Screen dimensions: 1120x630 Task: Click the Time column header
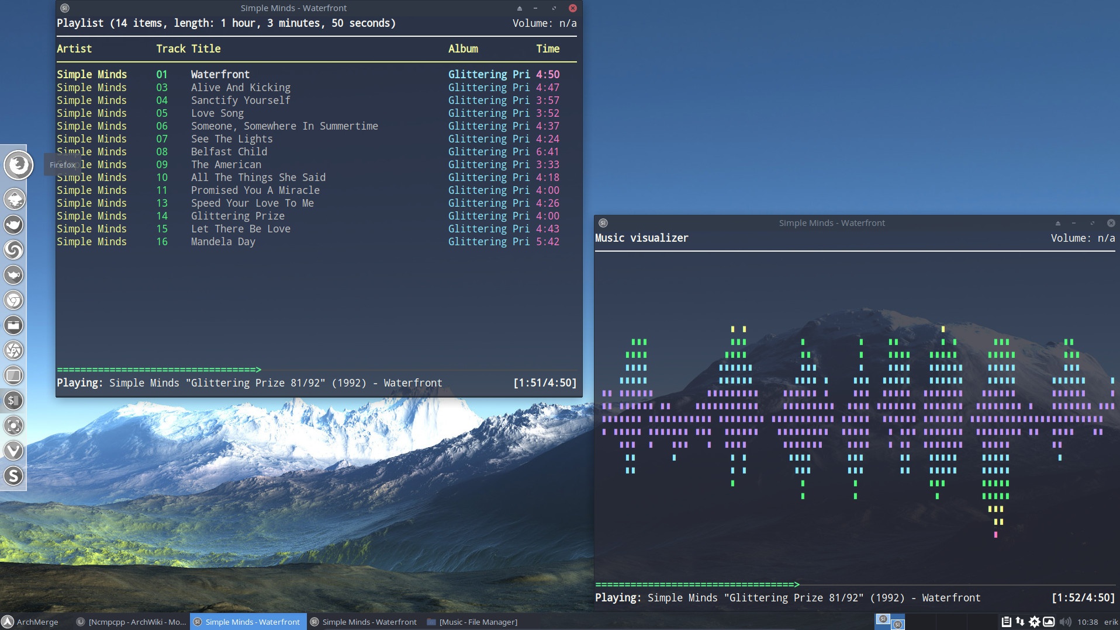point(548,49)
